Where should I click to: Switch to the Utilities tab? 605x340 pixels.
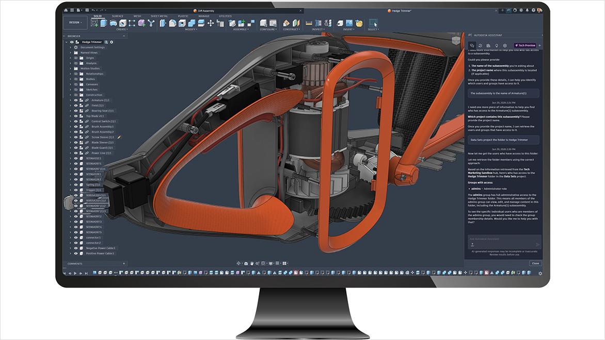(226, 16)
